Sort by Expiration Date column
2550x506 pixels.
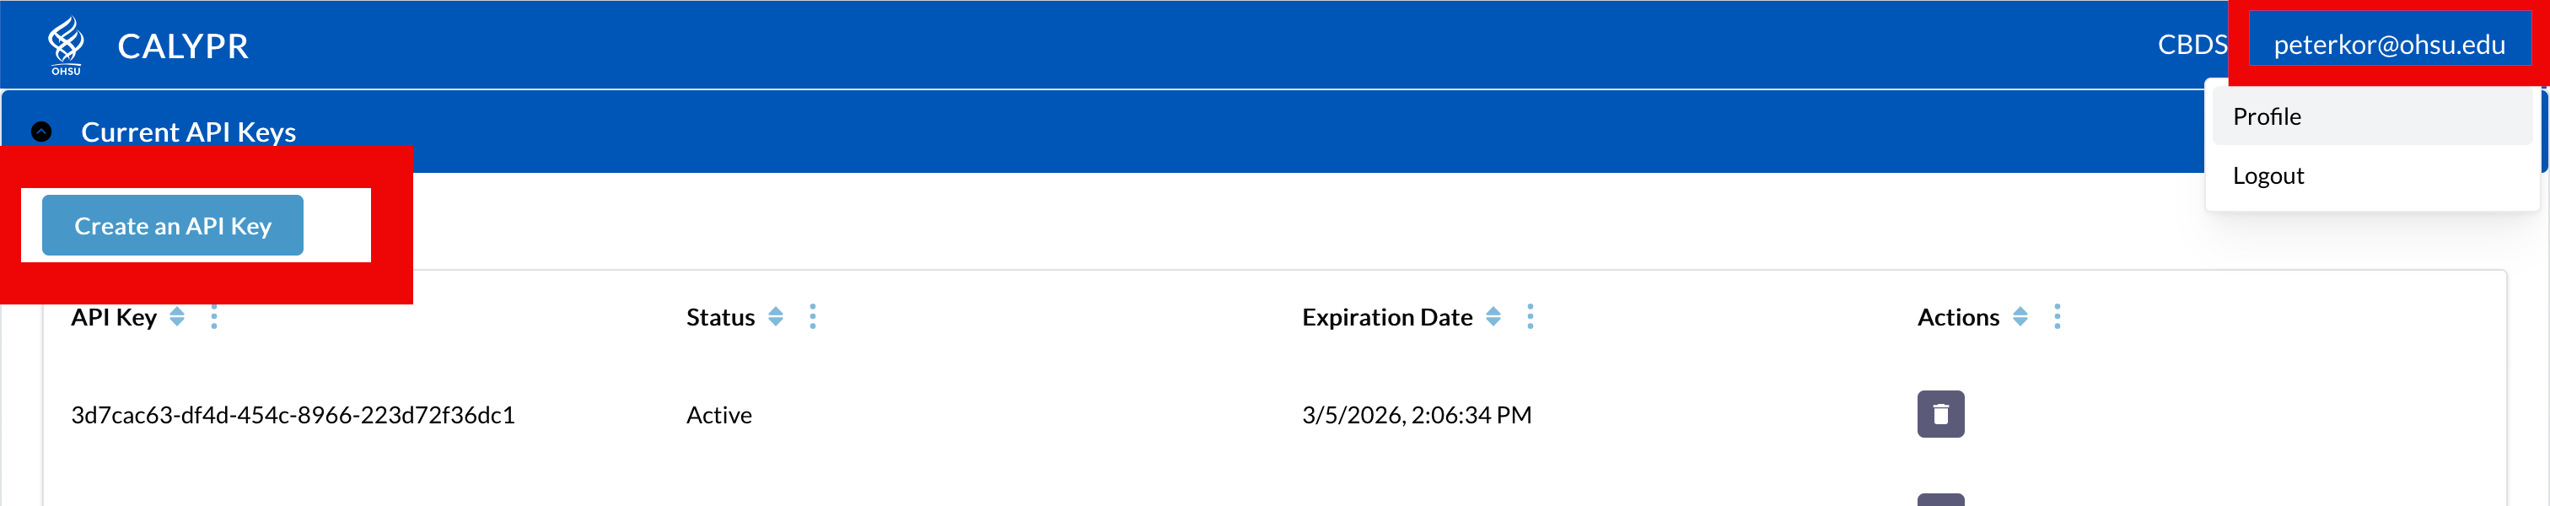(x=1493, y=317)
